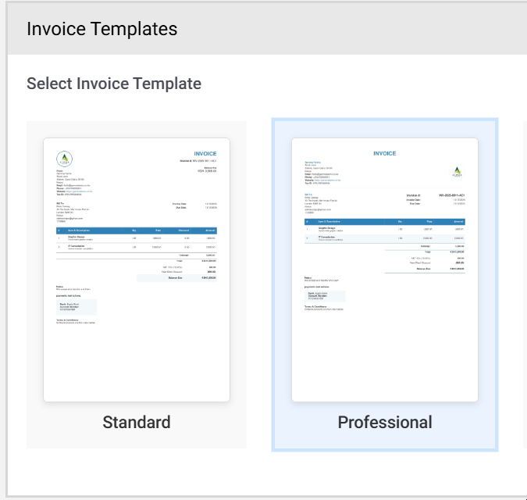Viewport: 527px width, 500px height.
Task: Click the Professional template label
Action: point(385,422)
